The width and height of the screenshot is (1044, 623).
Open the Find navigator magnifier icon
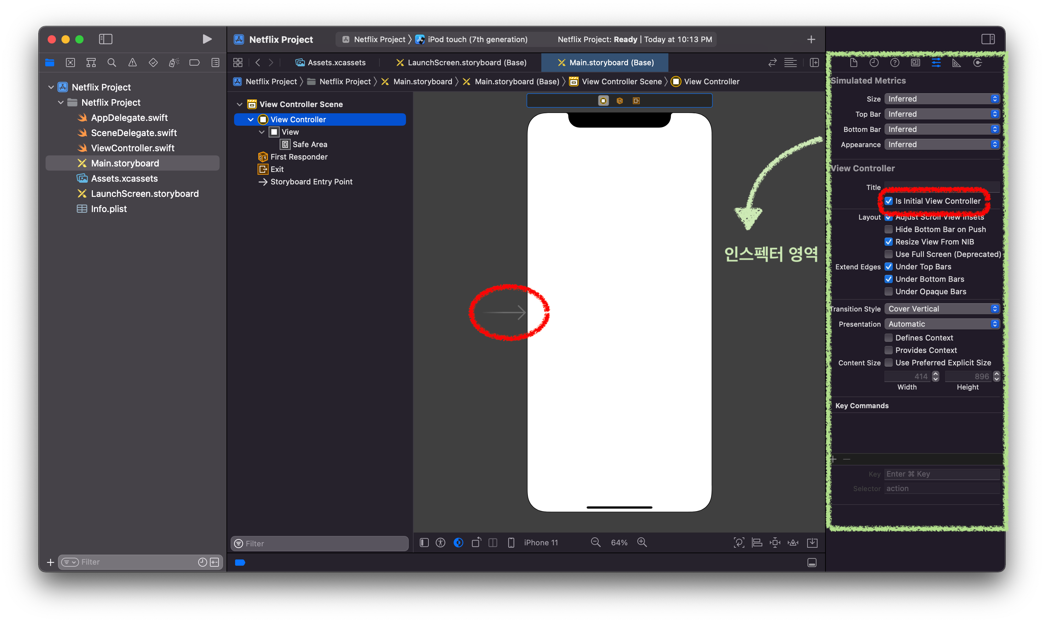(112, 63)
